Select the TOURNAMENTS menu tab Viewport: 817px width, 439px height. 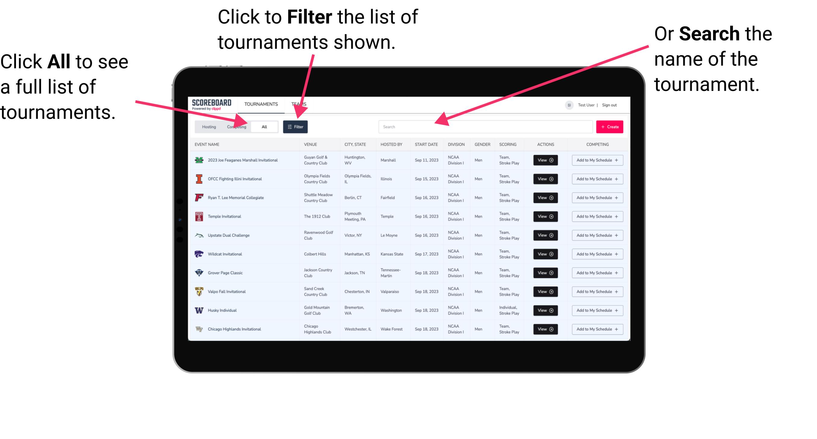point(261,104)
